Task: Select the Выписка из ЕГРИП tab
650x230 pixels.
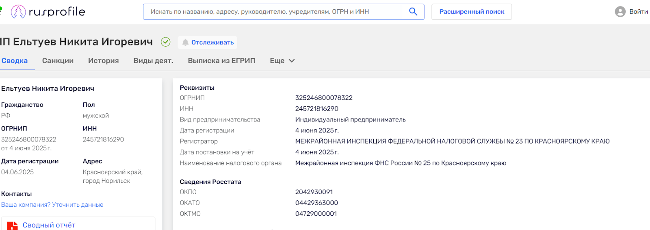Action: pos(221,61)
